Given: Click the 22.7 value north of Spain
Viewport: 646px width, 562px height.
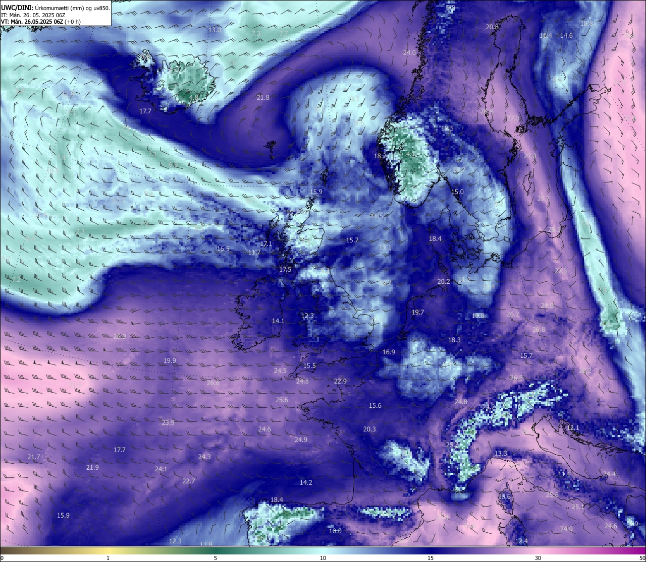Looking at the screenshot, I should point(188,481).
